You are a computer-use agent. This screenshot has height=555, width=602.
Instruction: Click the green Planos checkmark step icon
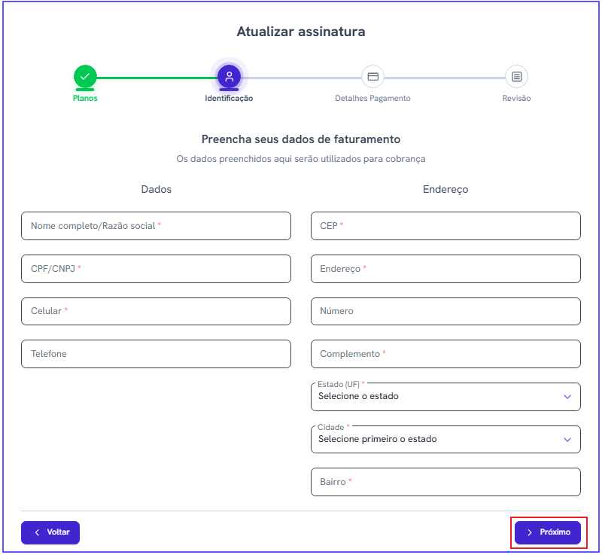point(85,76)
